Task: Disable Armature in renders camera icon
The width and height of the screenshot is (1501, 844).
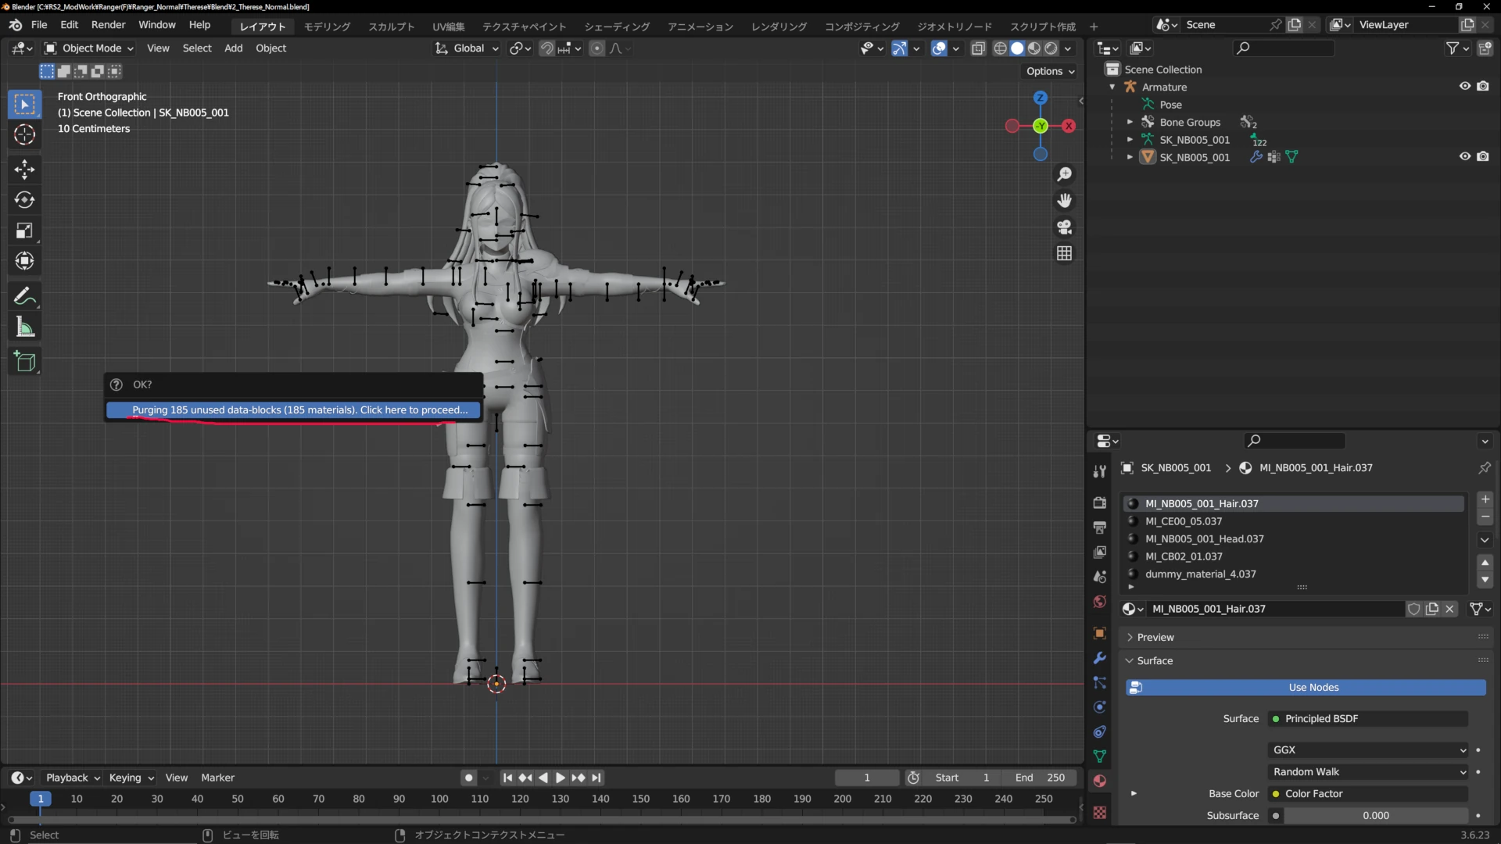Action: click(x=1482, y=86)
